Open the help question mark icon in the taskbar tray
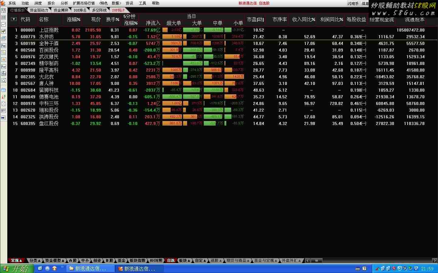Viewport: 438px width, 273px height. coord(364,268)
